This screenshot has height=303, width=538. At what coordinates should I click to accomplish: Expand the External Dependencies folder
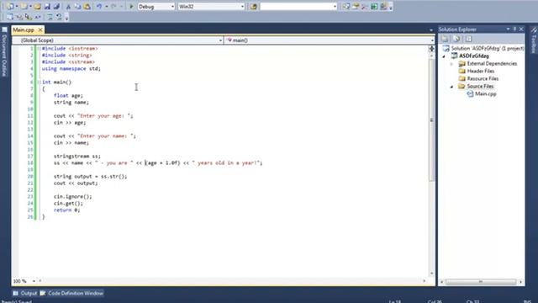pyautogui.click(x=452, y=64)
